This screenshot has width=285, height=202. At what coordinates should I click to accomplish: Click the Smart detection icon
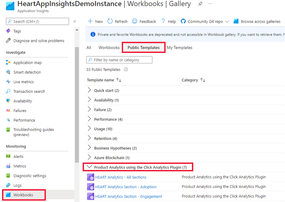tap(8, 72)
